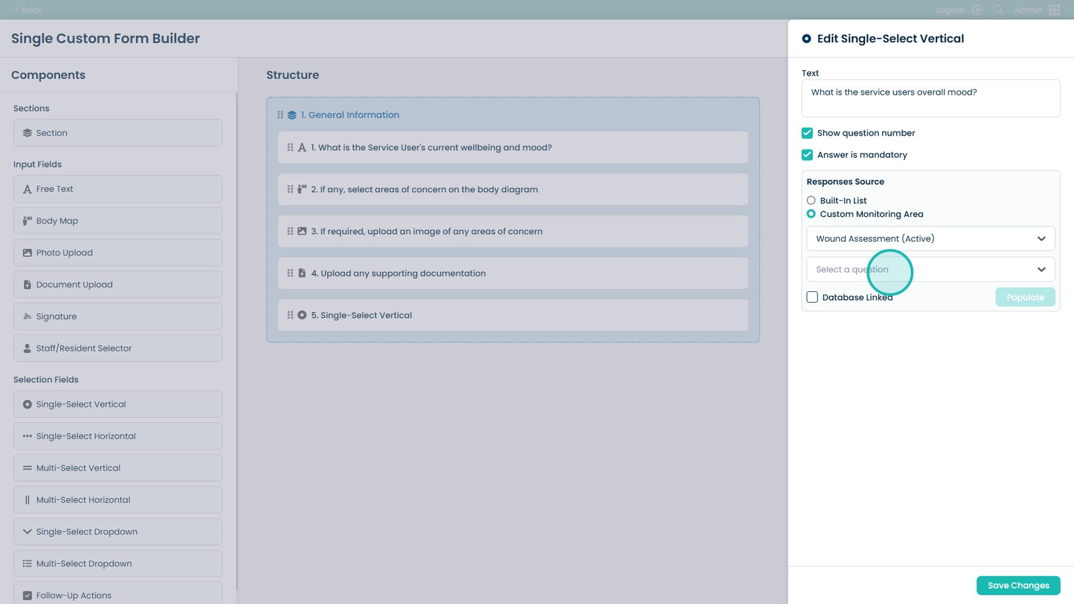Click the Body Map component icon

pyautogui.click(x=28, y=221)
